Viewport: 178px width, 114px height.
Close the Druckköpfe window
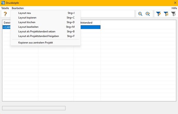[x=175, y=3]
